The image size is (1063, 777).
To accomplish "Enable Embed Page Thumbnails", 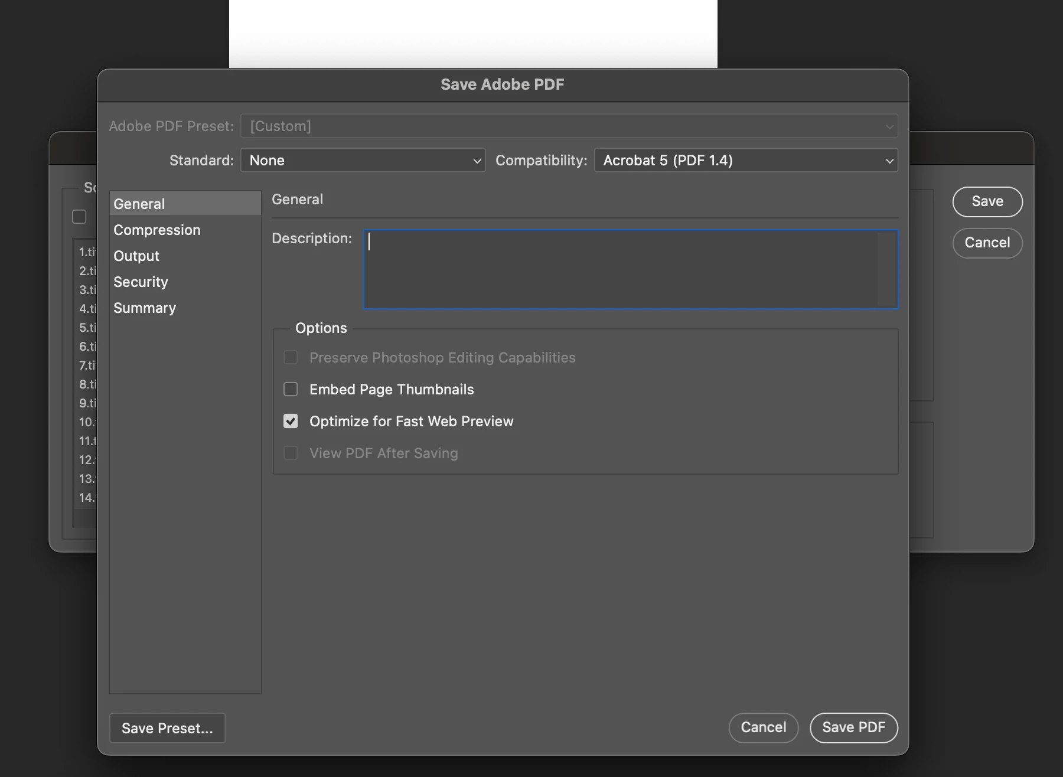I will point(291,389).
